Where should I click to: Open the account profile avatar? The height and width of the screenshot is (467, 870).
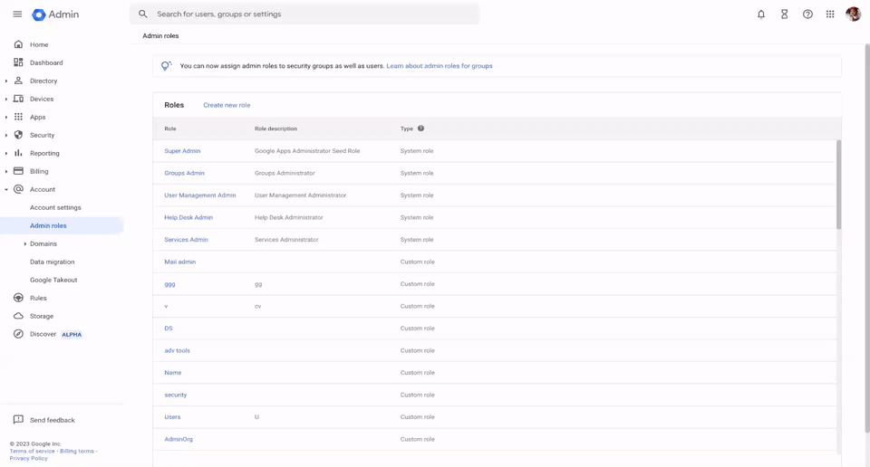point(854,14)
